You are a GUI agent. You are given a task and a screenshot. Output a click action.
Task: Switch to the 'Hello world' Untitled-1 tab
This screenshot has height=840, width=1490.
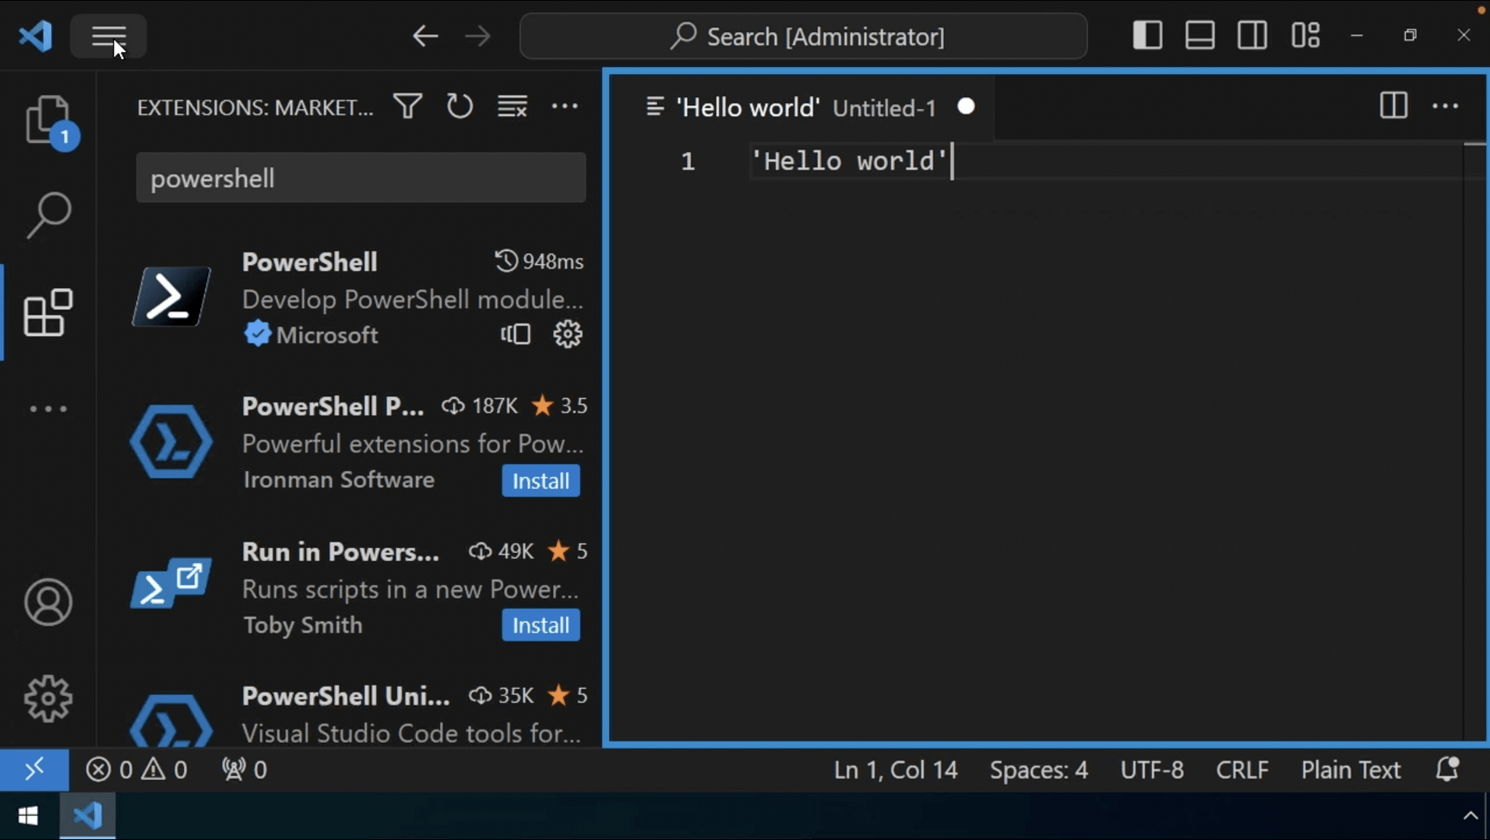[x=801, y=107]
